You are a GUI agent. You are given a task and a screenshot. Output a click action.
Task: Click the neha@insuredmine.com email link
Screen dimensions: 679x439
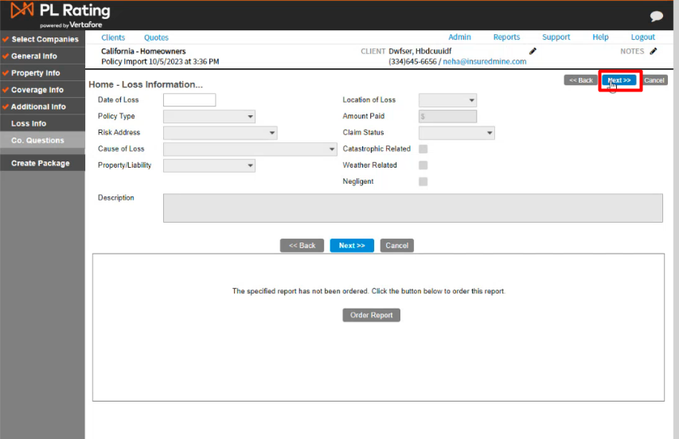[485, 61]
